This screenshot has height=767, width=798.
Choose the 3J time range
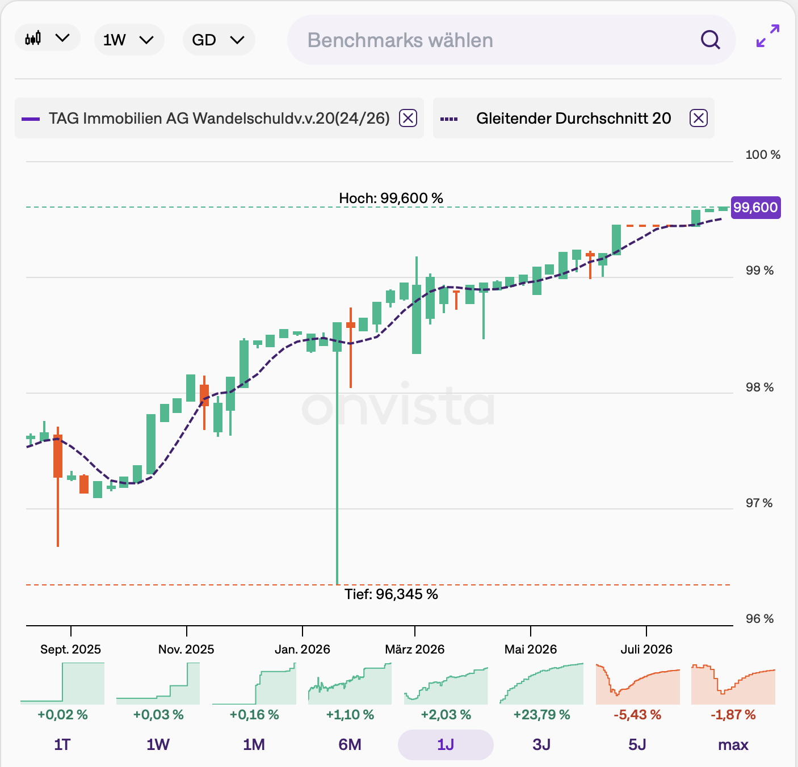click(541, 744)
